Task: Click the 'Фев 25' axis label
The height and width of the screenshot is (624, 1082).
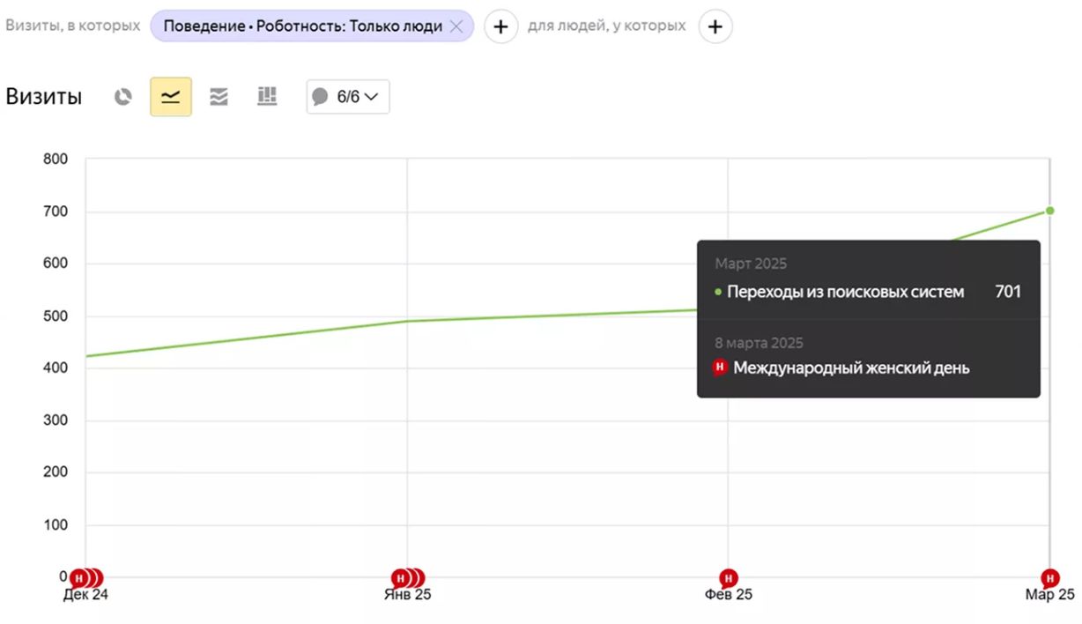Action: coord(729,596)
